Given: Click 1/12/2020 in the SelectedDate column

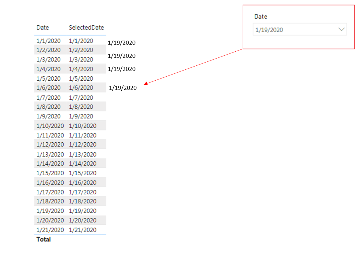Looking at the screenshot, I should [82, 144].
